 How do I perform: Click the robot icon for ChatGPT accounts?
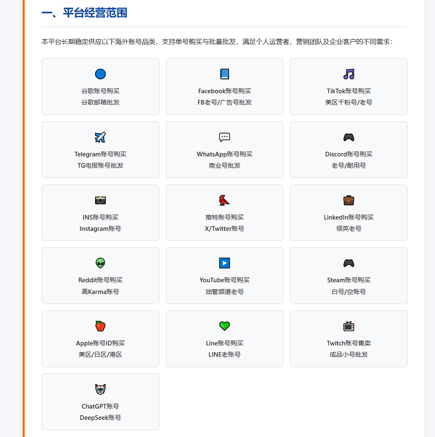[100, 389]
